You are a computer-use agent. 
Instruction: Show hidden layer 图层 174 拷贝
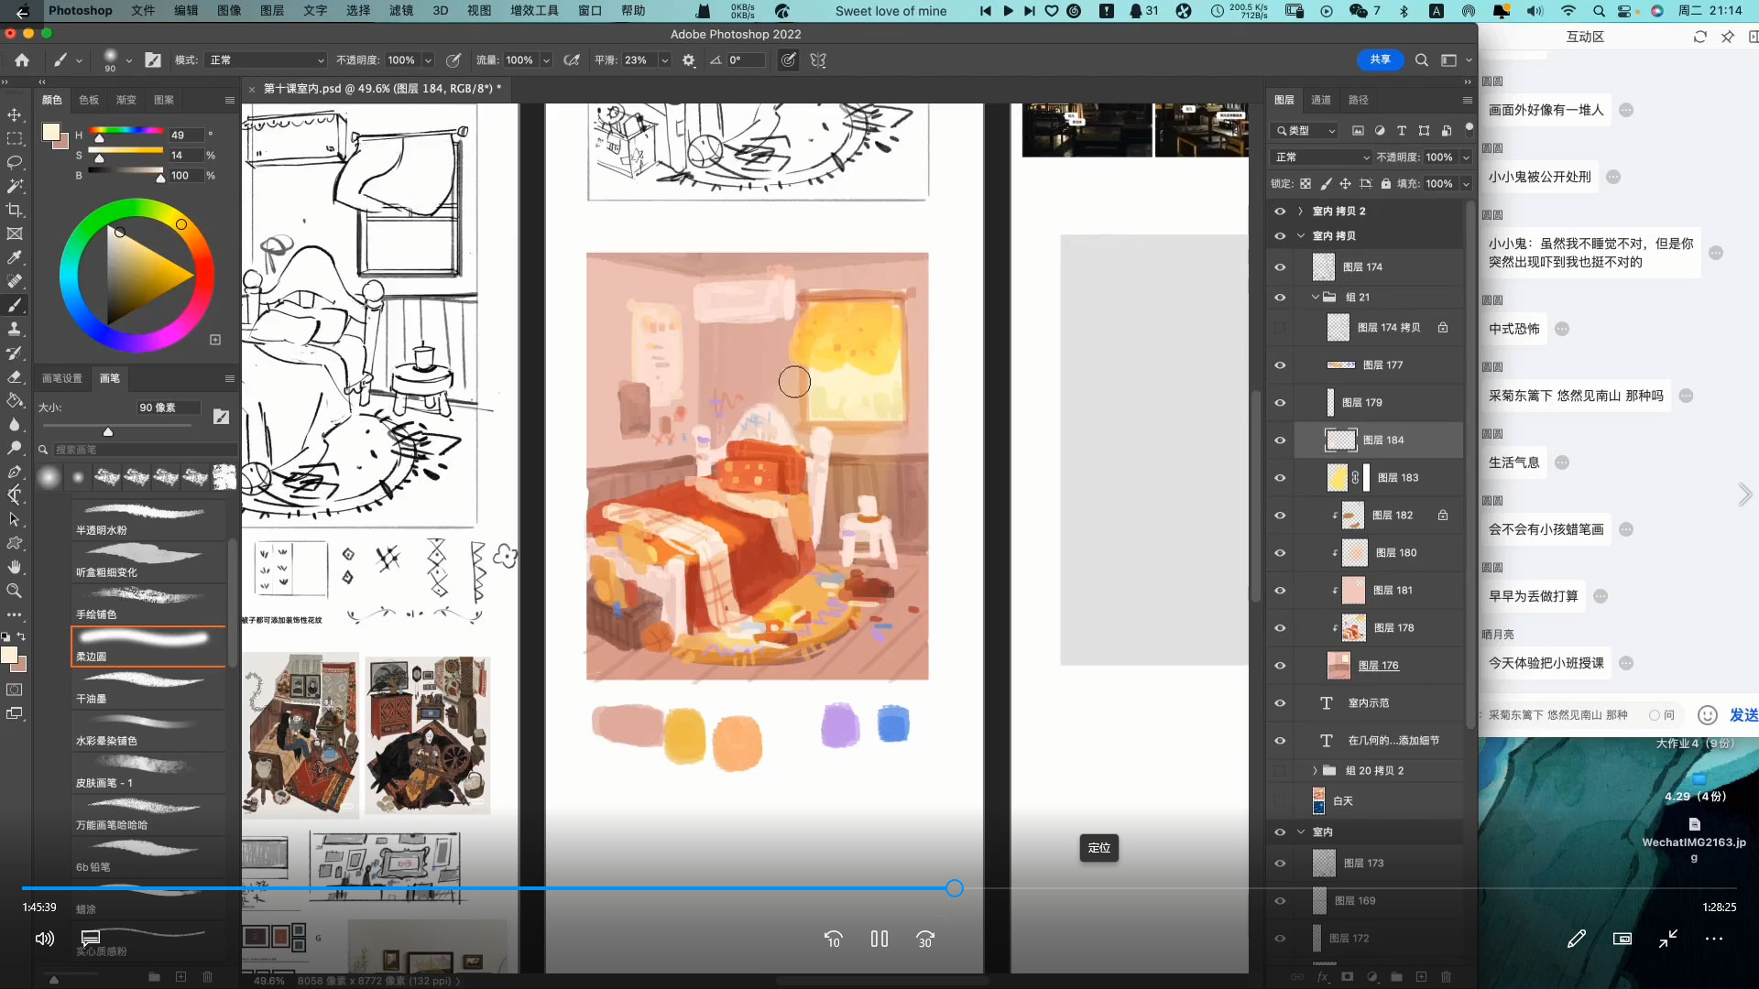(1280, 327)
